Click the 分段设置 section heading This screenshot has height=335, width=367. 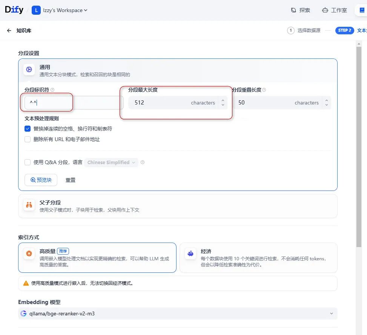(29, 53)
